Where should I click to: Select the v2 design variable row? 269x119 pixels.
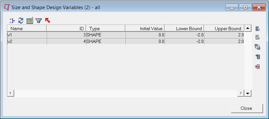click(x=125, y=41)
